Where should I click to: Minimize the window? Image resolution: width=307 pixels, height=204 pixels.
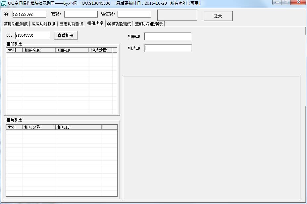[277, 2]
